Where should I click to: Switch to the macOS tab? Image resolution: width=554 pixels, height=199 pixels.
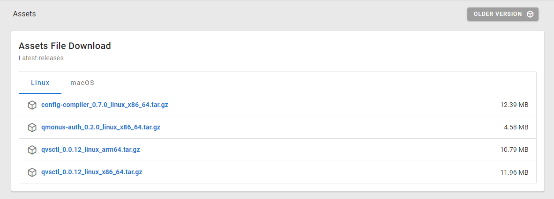82,83
